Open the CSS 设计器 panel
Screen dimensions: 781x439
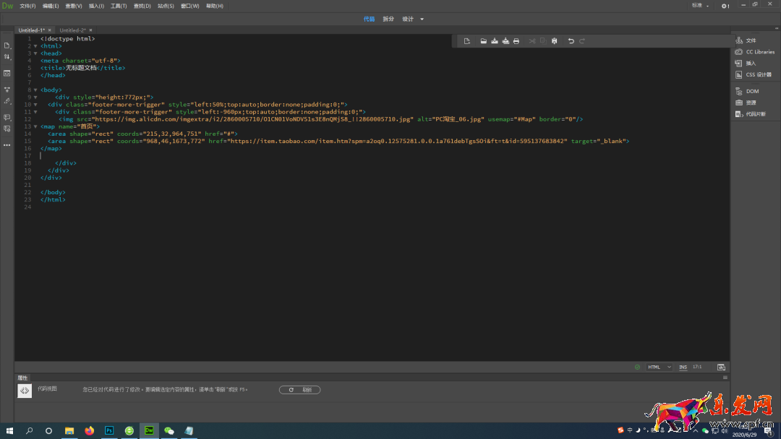click(x=754, y=74)
